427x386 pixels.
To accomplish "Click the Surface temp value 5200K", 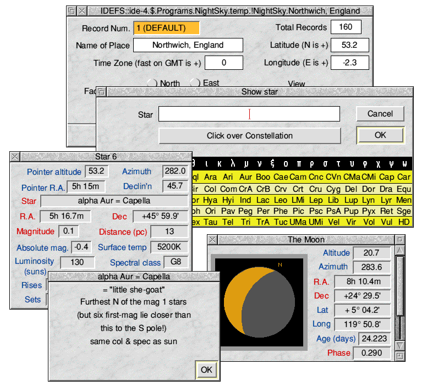I will pos(169,247).
